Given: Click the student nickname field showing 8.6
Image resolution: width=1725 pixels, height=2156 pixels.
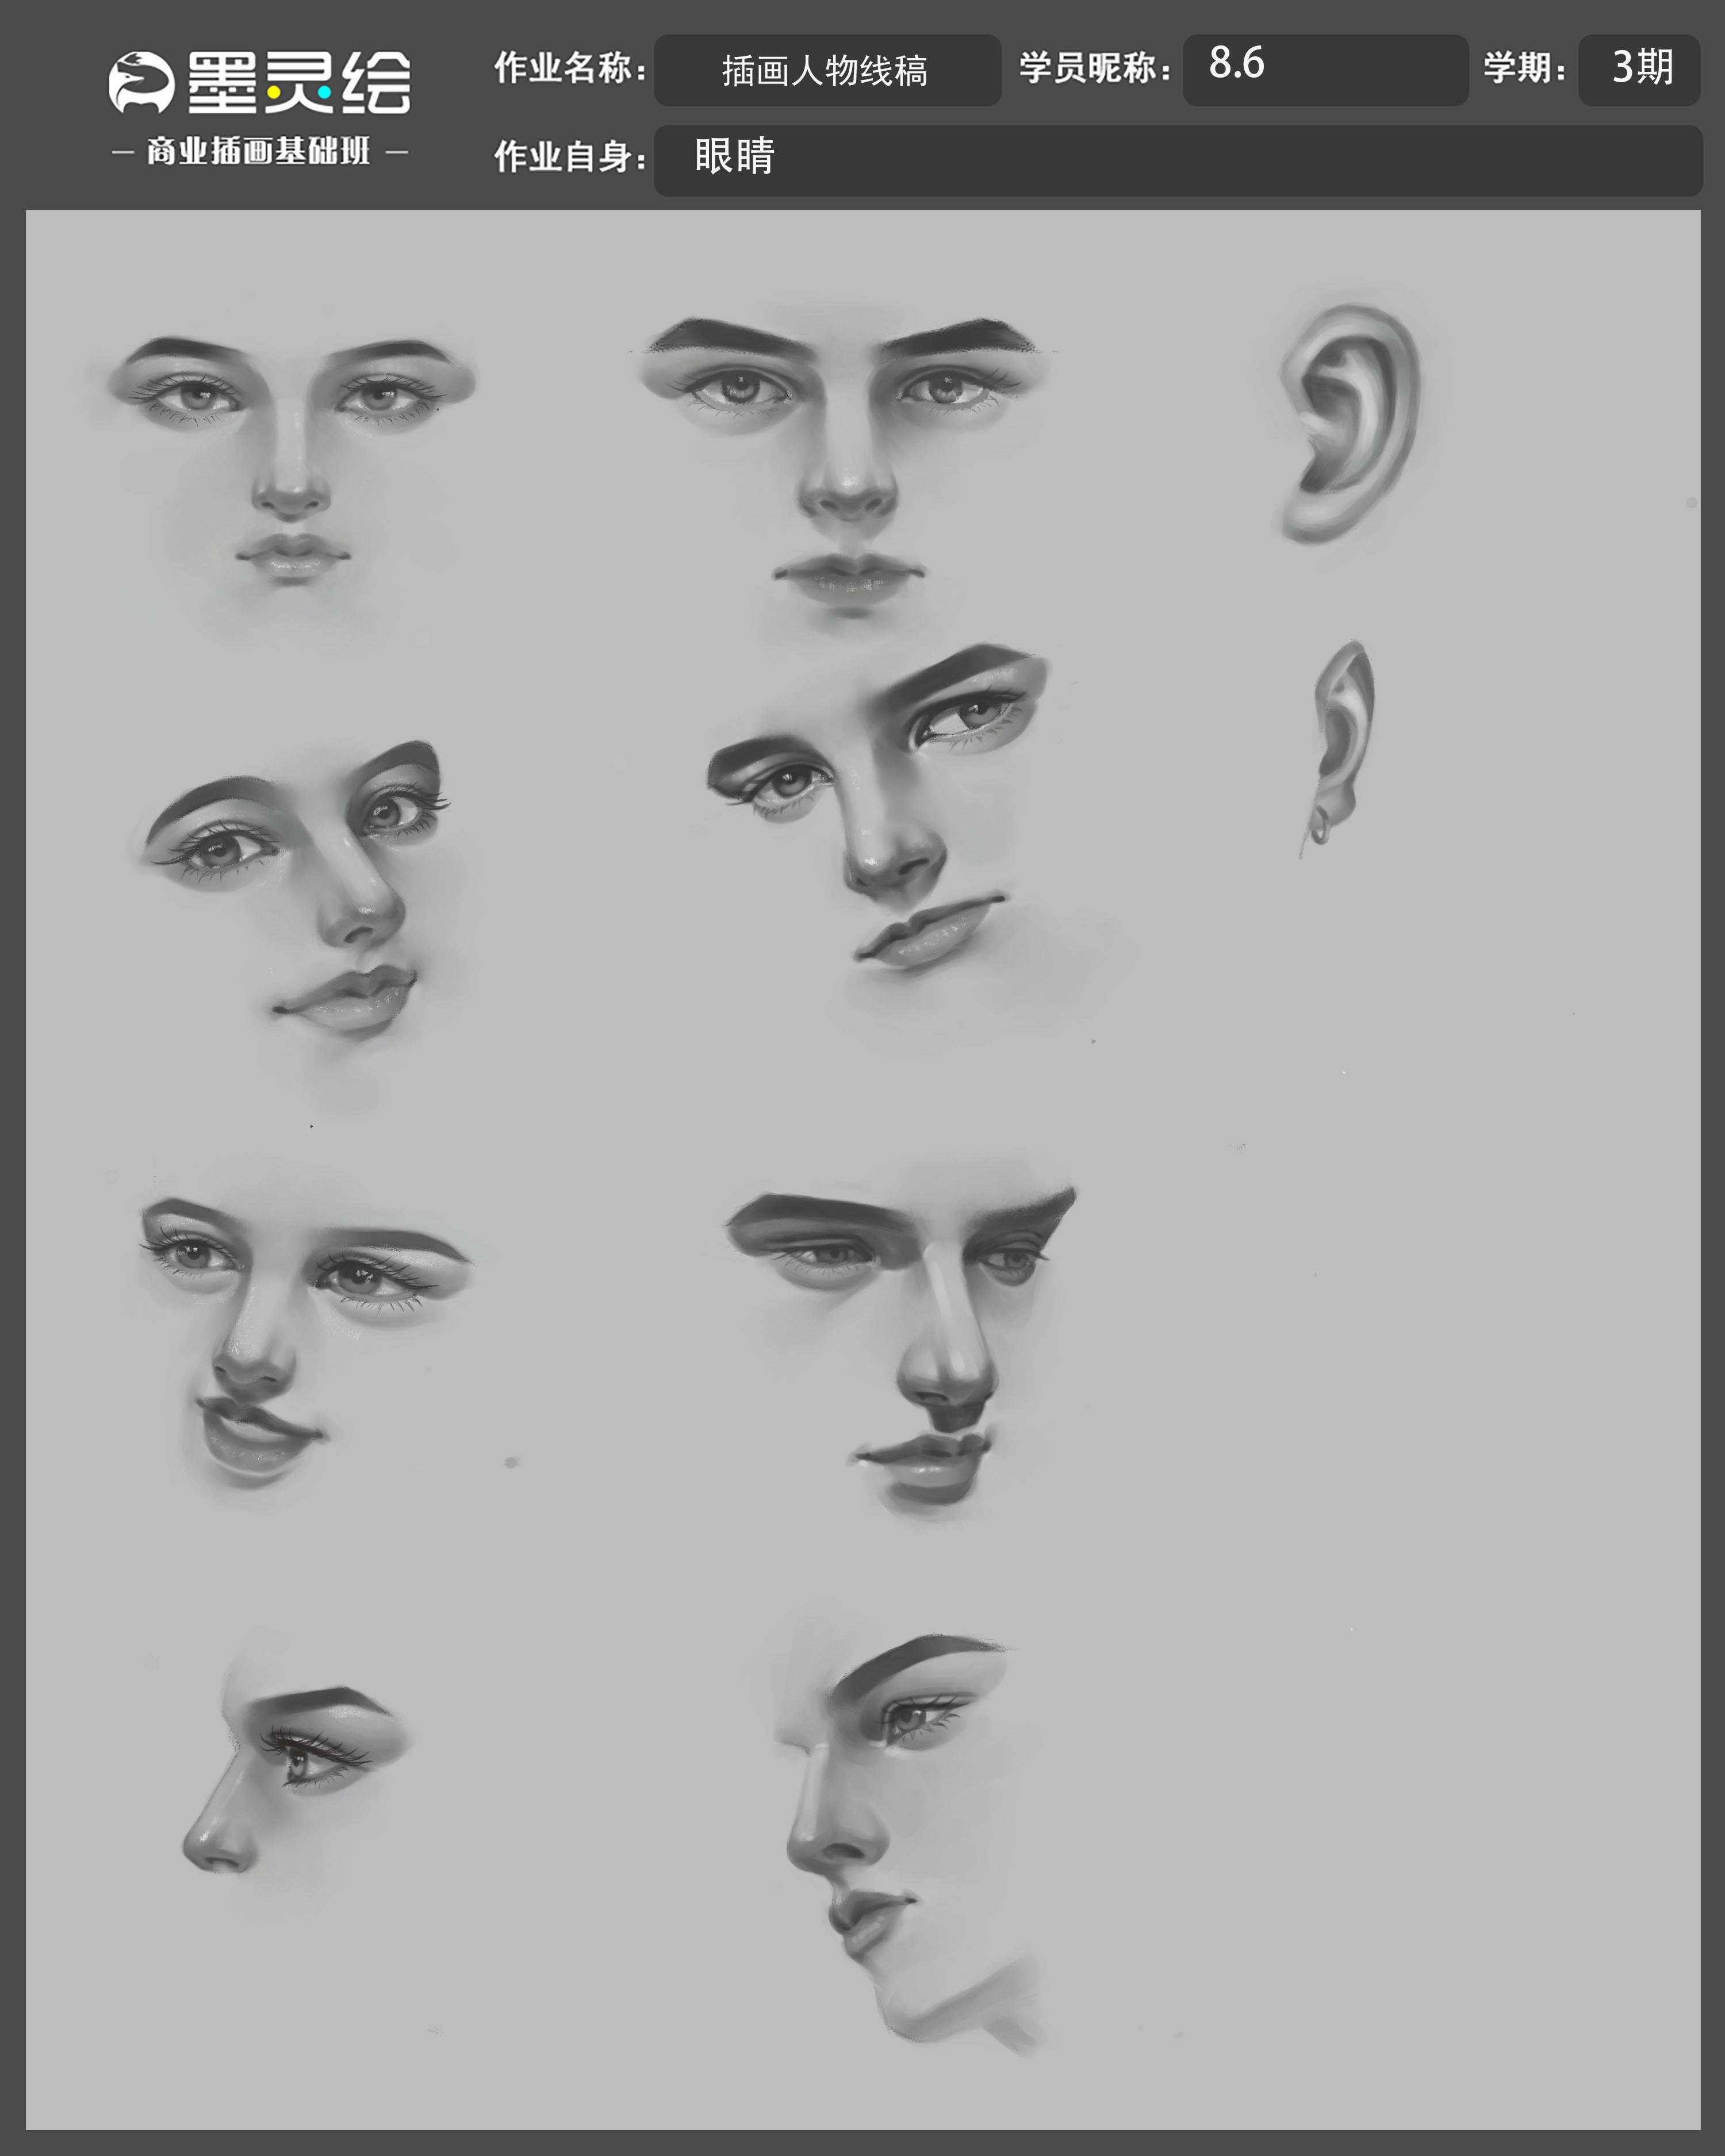Looking at the screenshot, I should [1325, 70].
